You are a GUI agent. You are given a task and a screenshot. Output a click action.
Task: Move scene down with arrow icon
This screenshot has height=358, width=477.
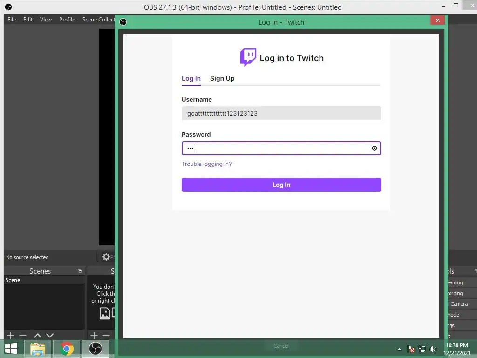50,336
